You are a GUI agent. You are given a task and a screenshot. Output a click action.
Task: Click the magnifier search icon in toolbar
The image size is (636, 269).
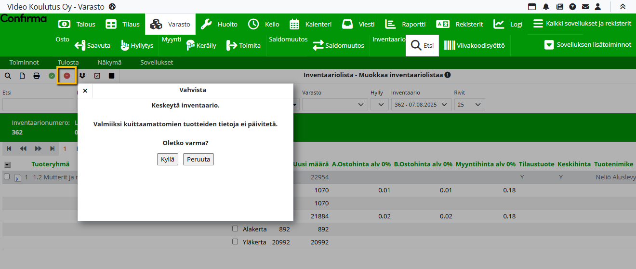[8, 76]
